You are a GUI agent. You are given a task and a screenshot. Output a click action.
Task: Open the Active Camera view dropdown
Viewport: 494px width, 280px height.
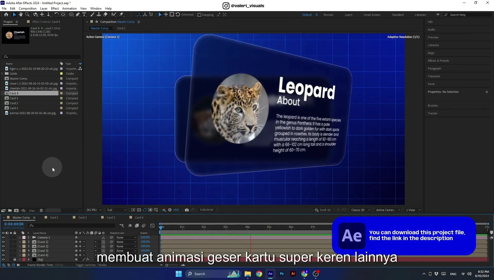tap(388, 210)
